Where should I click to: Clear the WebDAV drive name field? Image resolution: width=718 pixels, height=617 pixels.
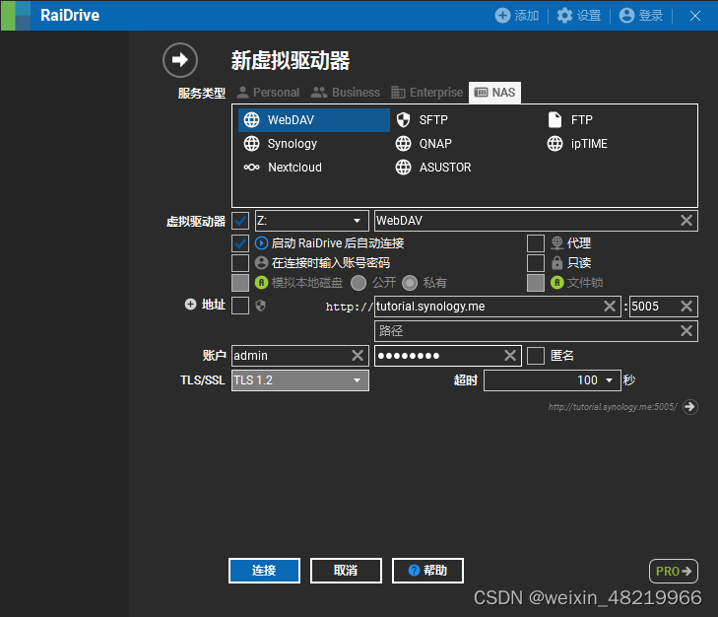point(685,221)
